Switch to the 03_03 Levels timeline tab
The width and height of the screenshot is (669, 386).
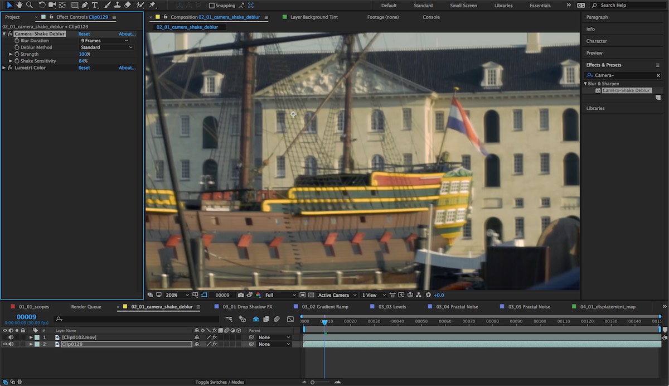point(392,307)
